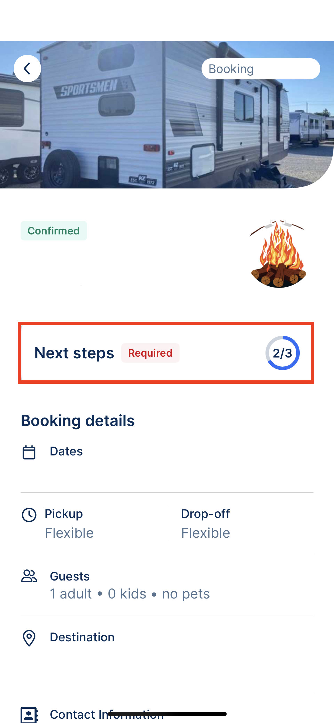Click the Booking title pill

click(261, 69)
